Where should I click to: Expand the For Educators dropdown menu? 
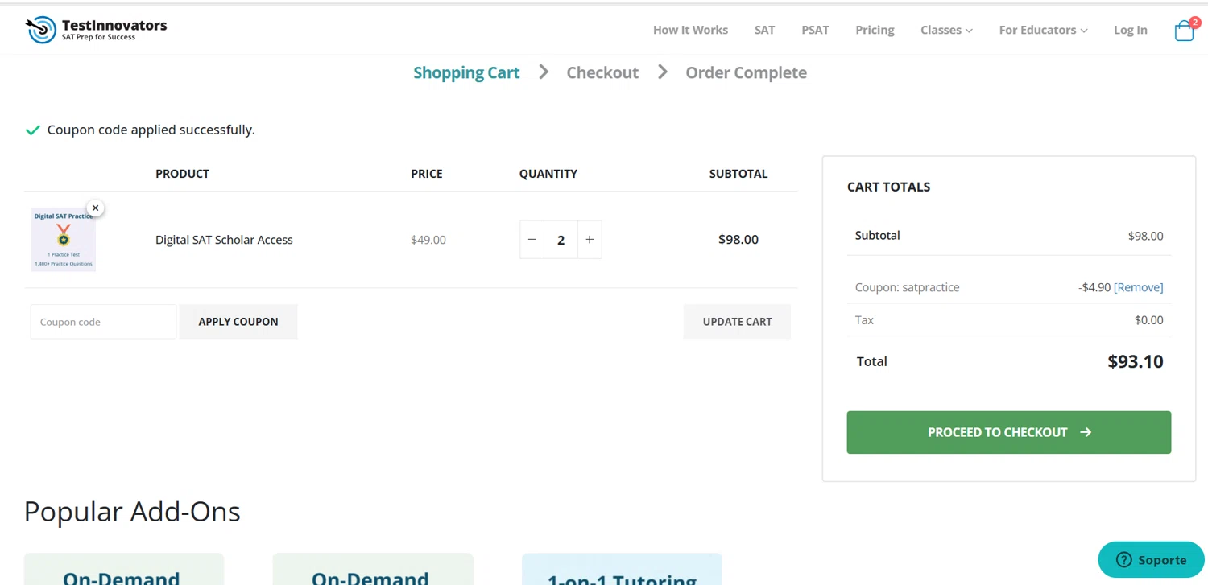point(1043,30)
